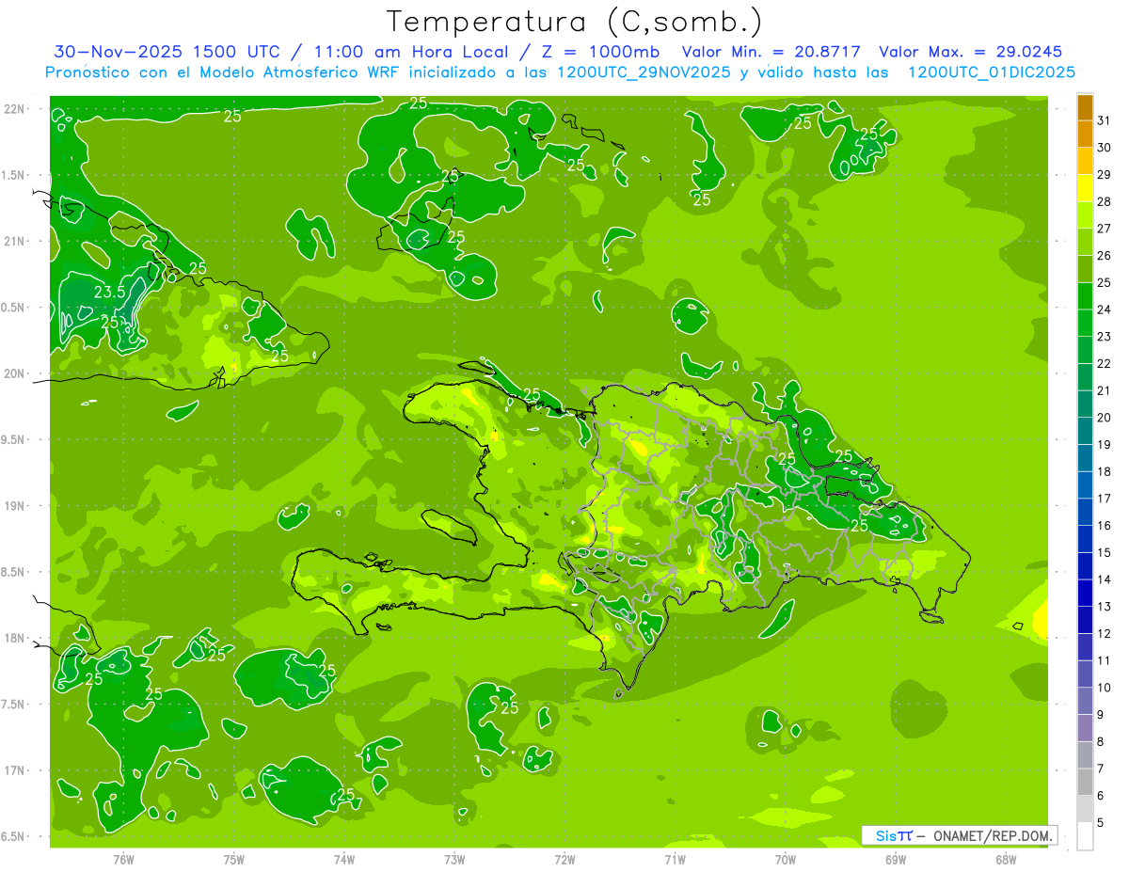This screenshot has width=1129, height=872.
Task: Click the '71W' longitude axis label
Action: coord(675,860)
